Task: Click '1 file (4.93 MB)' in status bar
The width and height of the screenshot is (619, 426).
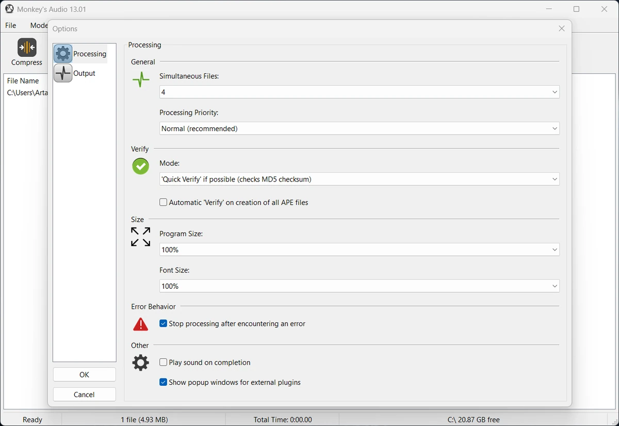Action: 144,420
